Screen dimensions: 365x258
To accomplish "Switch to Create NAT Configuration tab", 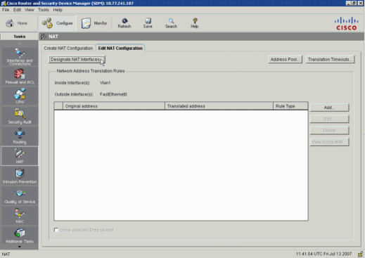I will (x=68, y=48).
